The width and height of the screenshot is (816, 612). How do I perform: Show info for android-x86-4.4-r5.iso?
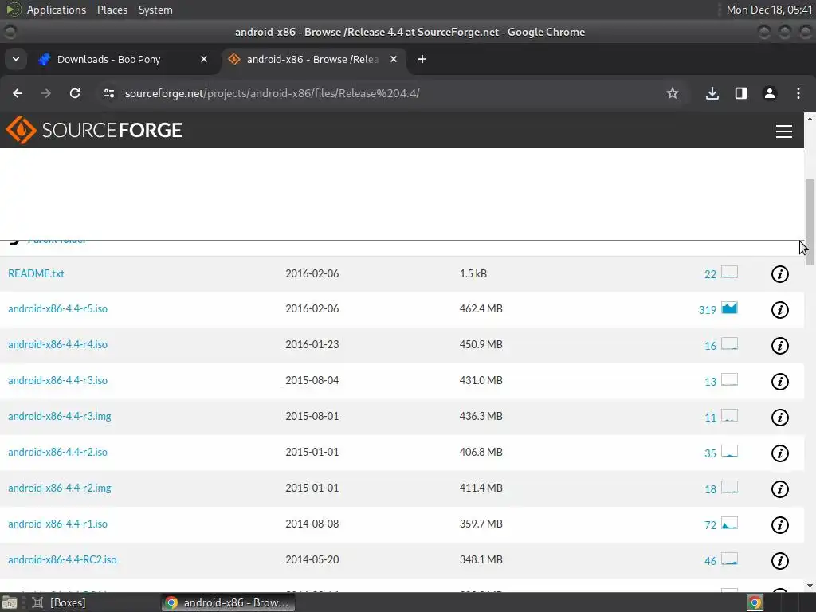point(779,310)
